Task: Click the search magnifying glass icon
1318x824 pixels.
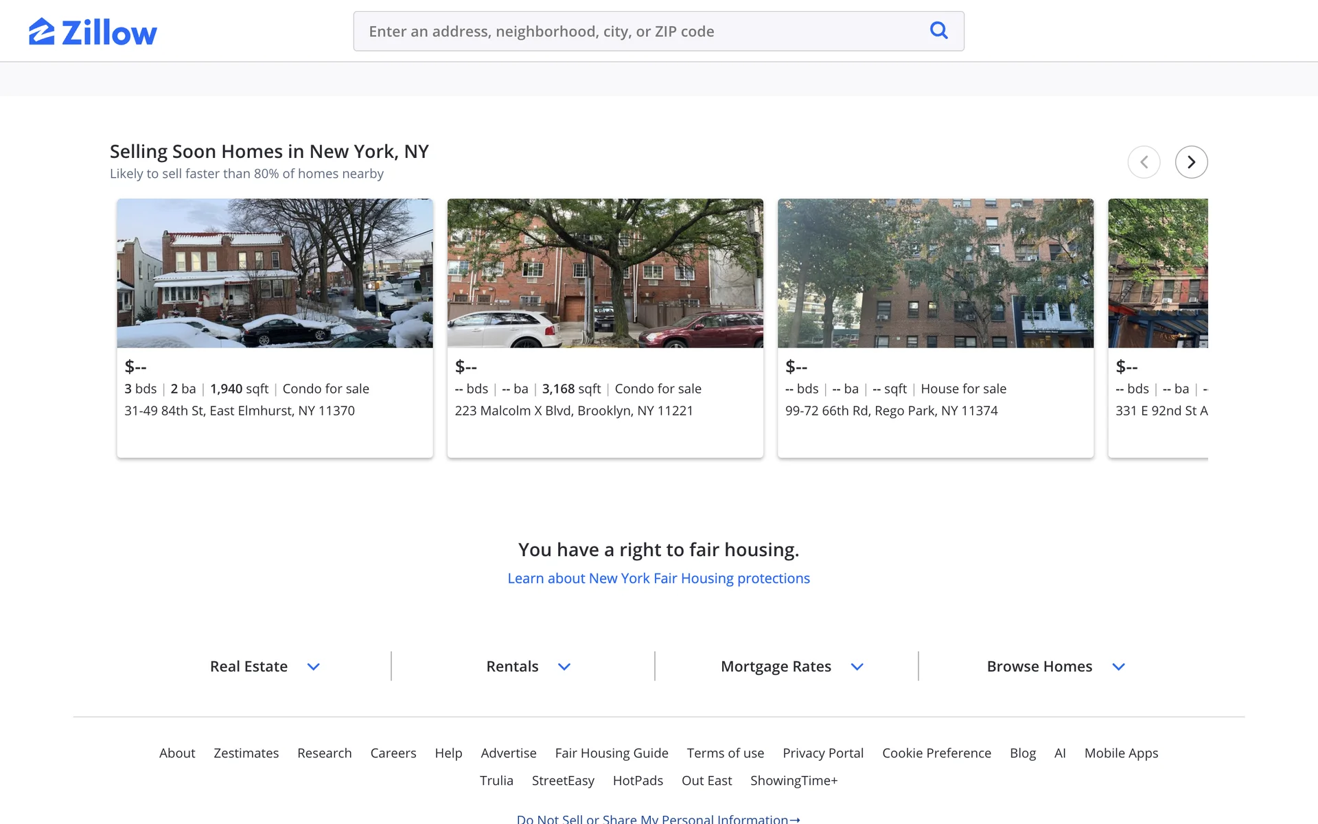Action: click(x=938, y=30)
